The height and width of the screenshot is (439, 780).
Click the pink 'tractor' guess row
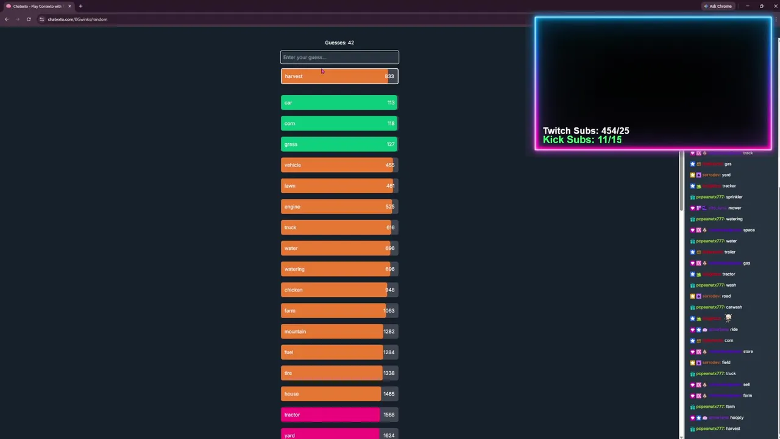click(x=339, y=415)
